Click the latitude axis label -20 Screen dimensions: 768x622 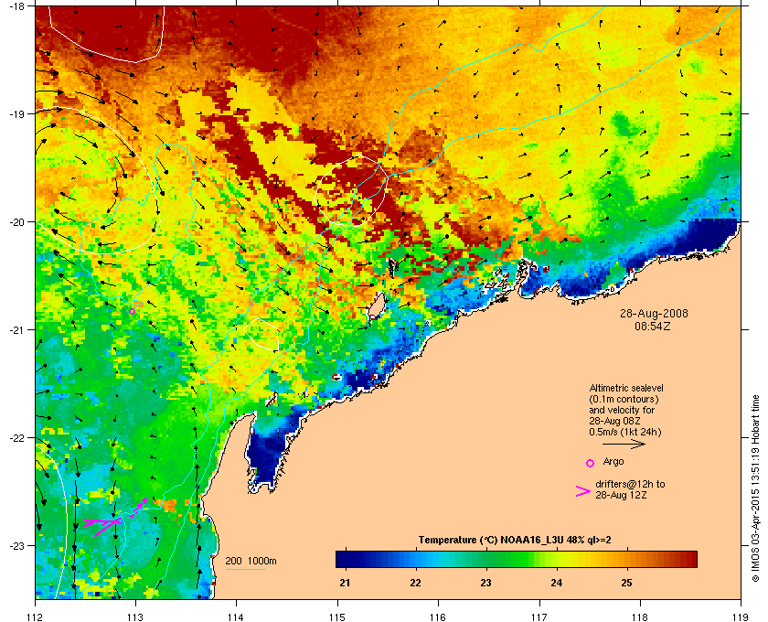coord(16,221)
